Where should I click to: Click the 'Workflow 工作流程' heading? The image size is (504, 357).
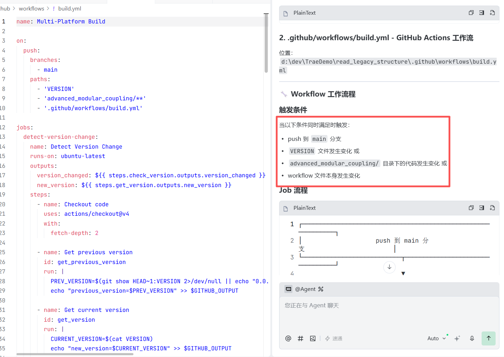(323, 94)
